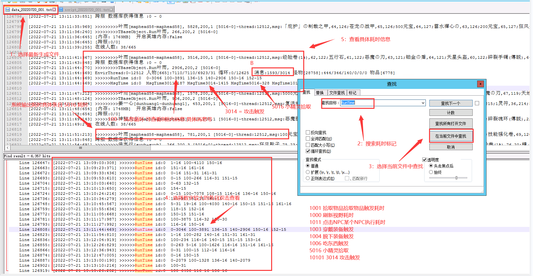Switch to data_20220720_001.txt file tab
533x276 pixels.
tap(31, 10)
